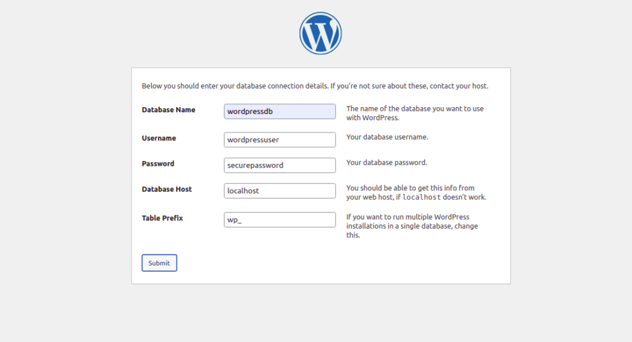Select the Password input box
The height and width of the screenshot is (342, 632).
[x=280, y=165]
